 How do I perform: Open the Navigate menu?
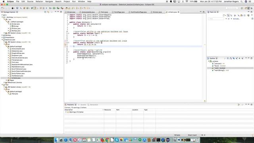coord(49,2)
